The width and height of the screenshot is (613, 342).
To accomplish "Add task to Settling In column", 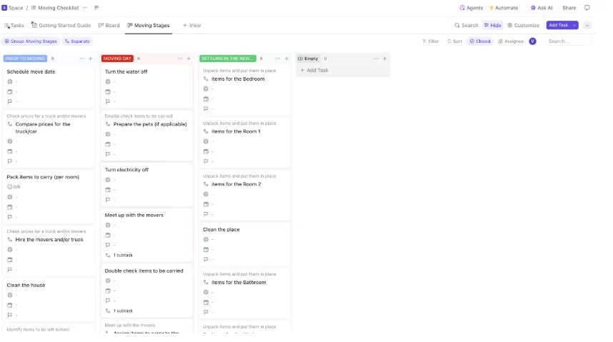I will coord(286,59).
